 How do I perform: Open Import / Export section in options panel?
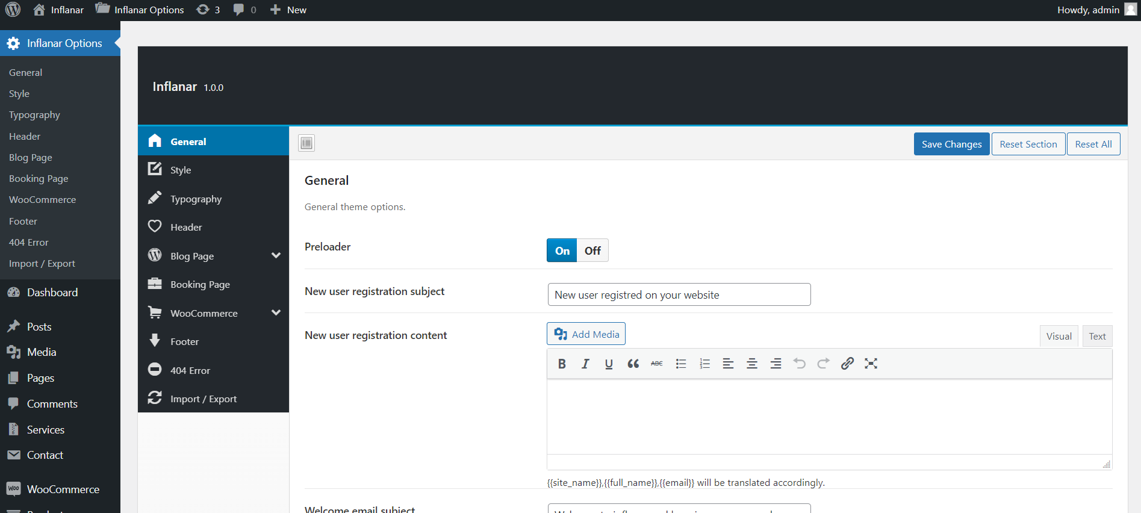coord(213,399)
